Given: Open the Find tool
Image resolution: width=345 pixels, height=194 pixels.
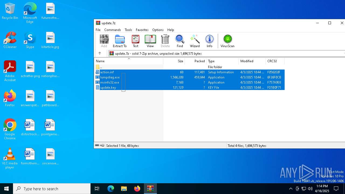Looking at the screenshot, I should click(180, 41).
